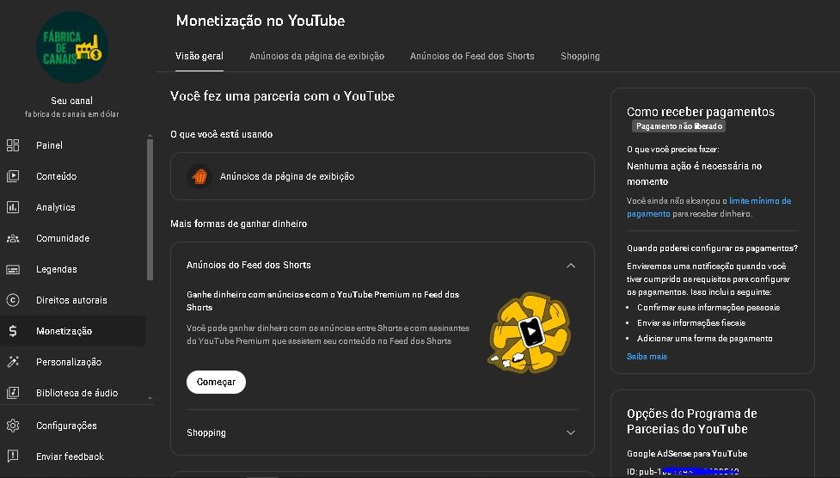Screen dimensions: 840x478
Task: Switch to the Shopping tab
Action: 580,56
